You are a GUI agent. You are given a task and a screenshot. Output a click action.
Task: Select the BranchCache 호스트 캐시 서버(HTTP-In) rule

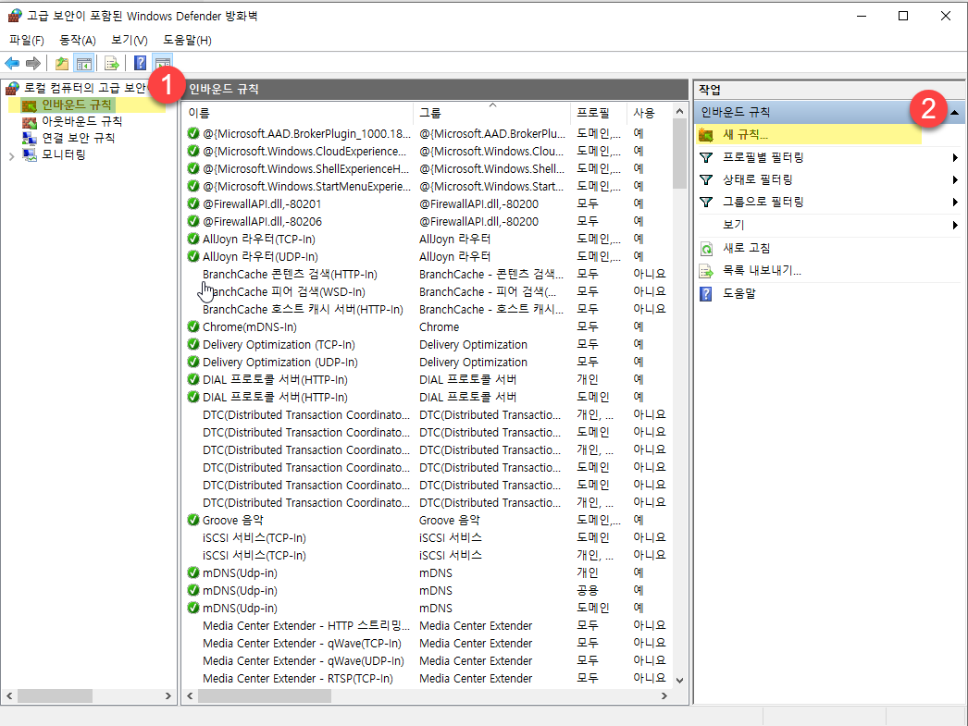pyautogui.click(x=303, y=309)
